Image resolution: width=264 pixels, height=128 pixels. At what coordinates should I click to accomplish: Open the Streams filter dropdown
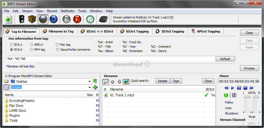[x=89, y=88]
